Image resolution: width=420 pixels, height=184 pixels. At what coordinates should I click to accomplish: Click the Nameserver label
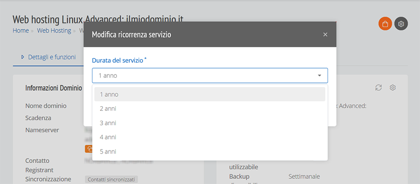click(x=42, y=130)
